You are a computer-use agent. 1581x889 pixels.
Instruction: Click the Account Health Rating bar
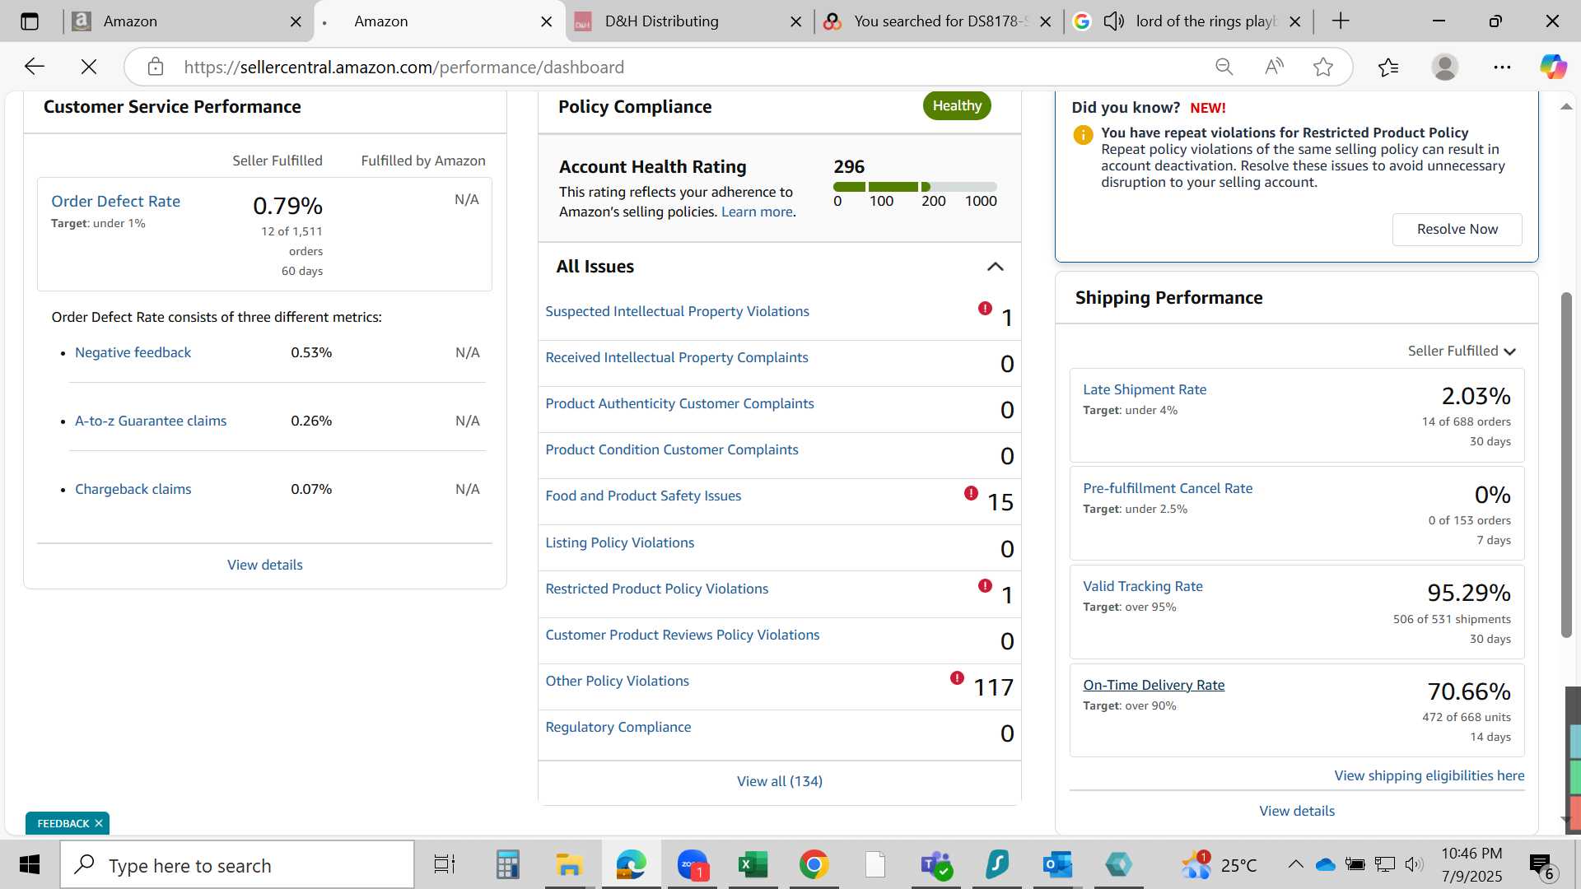[915, 187]
